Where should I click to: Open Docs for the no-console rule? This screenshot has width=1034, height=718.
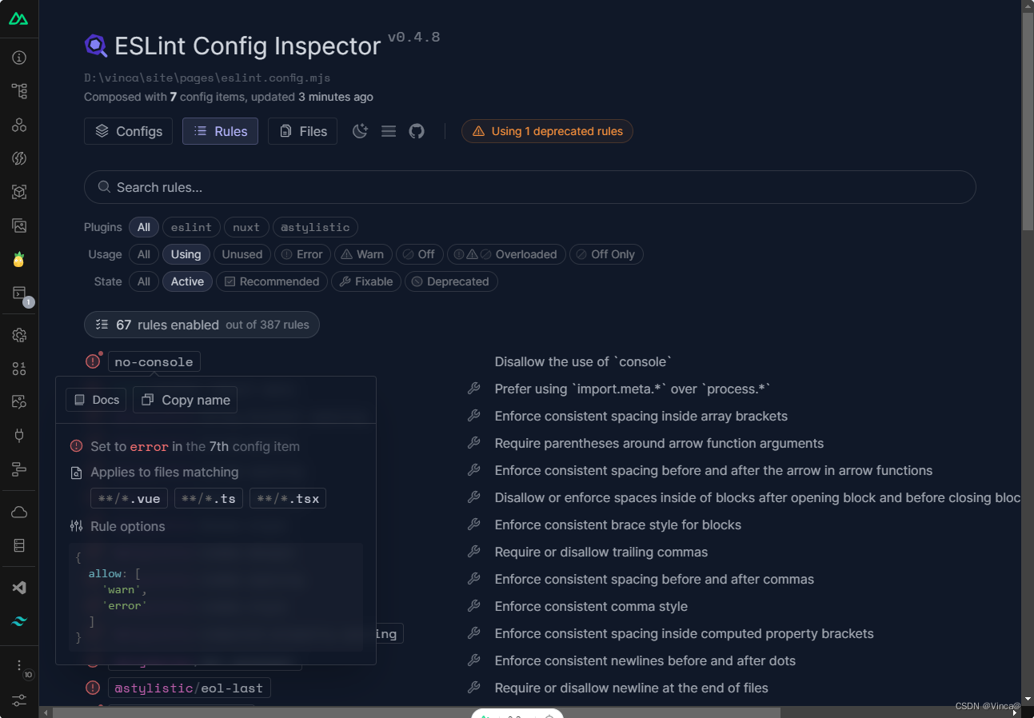click(x=96, y=400)
